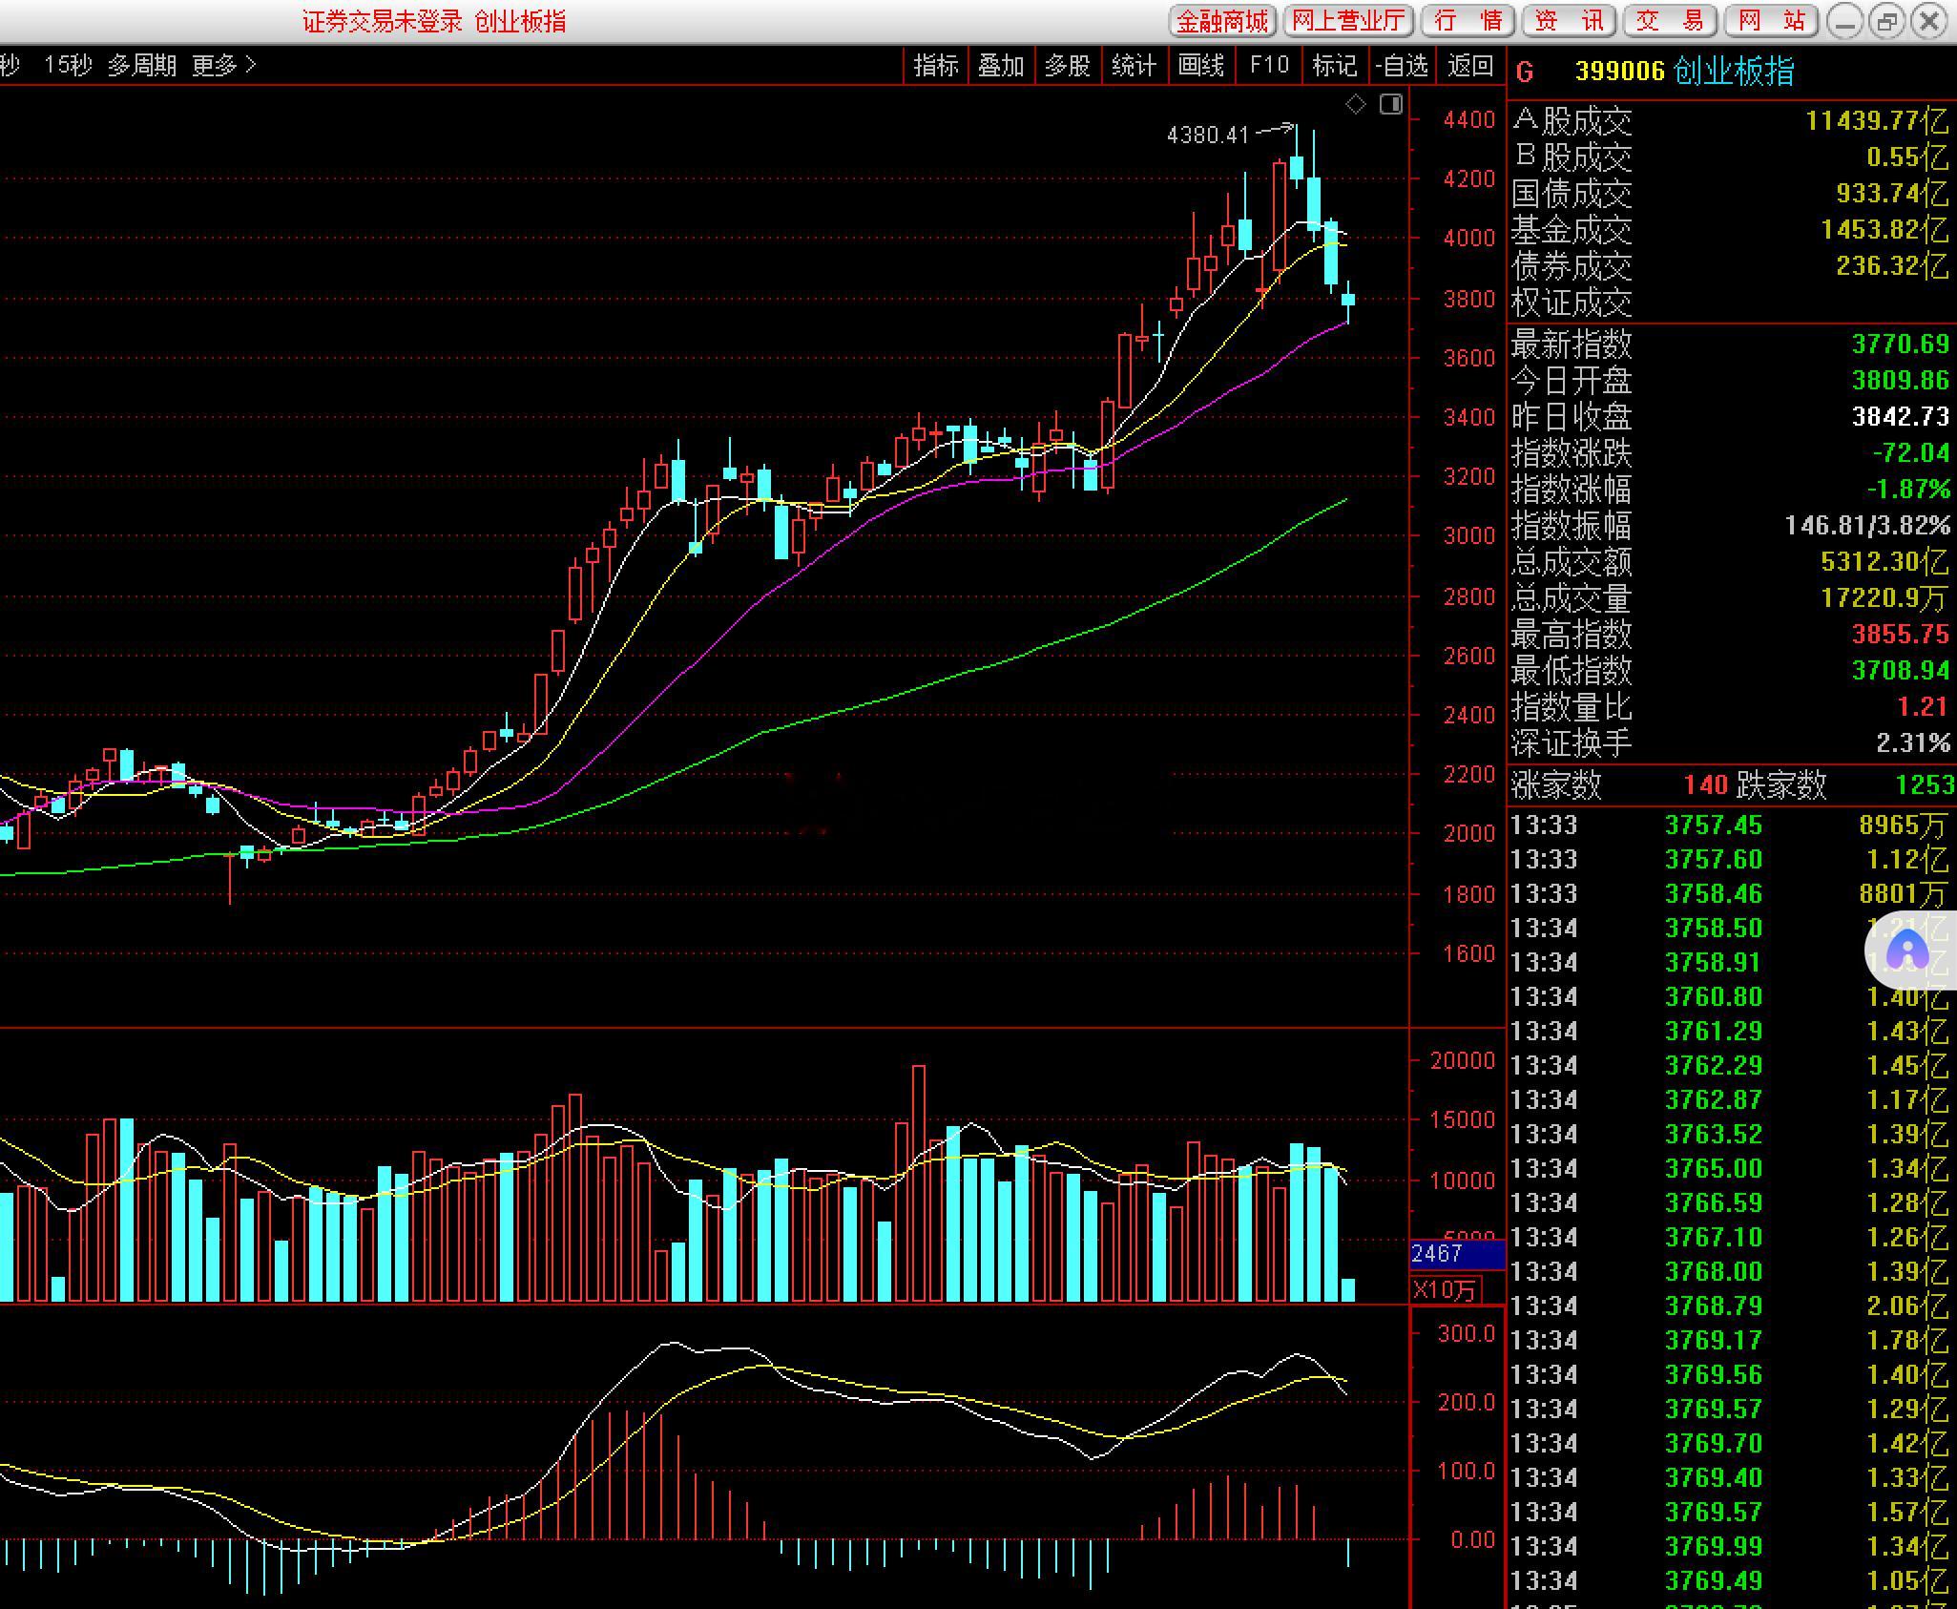Screen dimensions: 1957x1609
Task: Click the floating blue assistant icon
Action: pos(1908,951)
